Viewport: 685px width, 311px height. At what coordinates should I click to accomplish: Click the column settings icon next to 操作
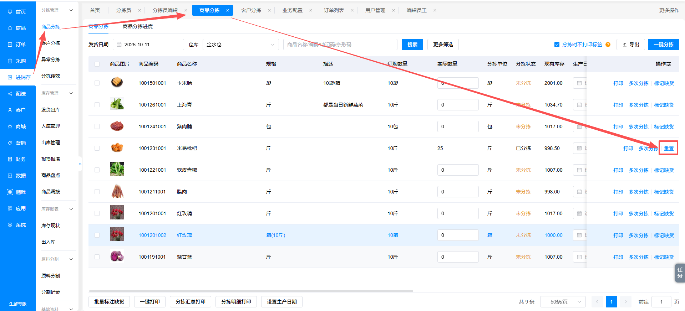coord(669,64)
